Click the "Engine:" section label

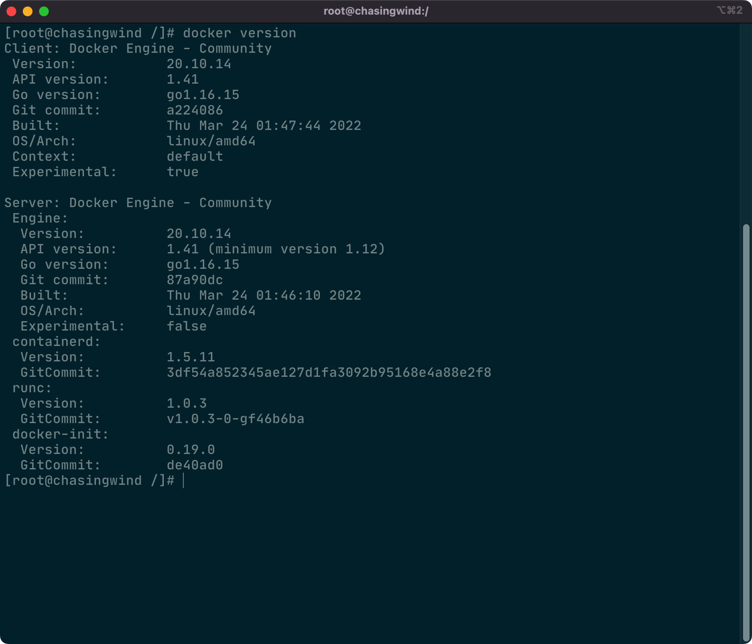tap(40, 218)
